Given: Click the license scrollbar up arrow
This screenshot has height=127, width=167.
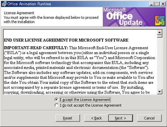Looking at the screenshot, I should [x=160, y=33].
